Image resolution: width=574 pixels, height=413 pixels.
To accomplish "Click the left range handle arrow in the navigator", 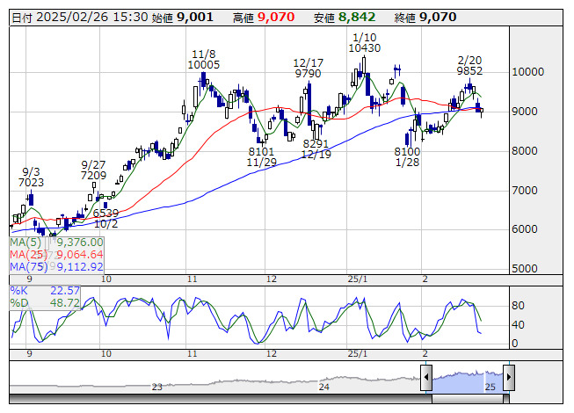I will [x=426, y=378].
